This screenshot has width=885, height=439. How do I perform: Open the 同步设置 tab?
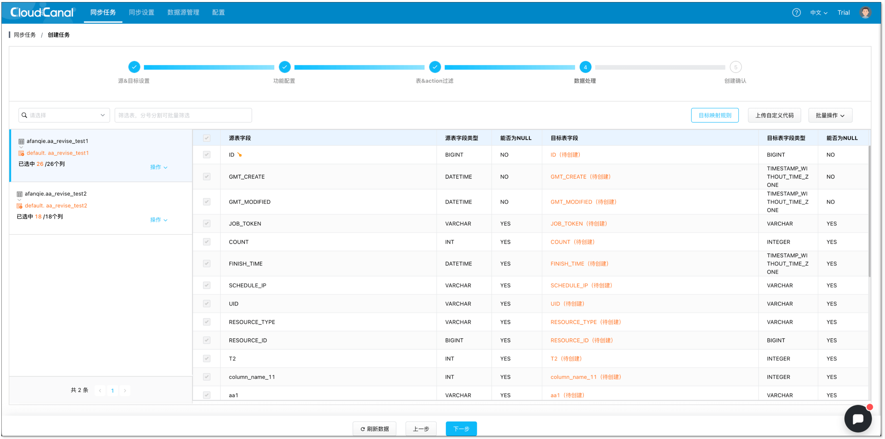(141, 12)
